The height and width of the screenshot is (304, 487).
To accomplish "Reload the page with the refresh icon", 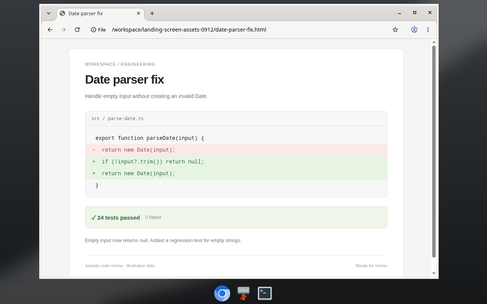I will [77, 30].
